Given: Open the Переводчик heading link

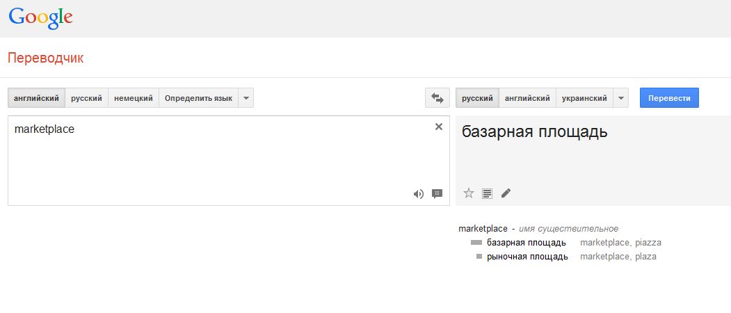Looking at the screenshot, I should (x=46, y=58).
